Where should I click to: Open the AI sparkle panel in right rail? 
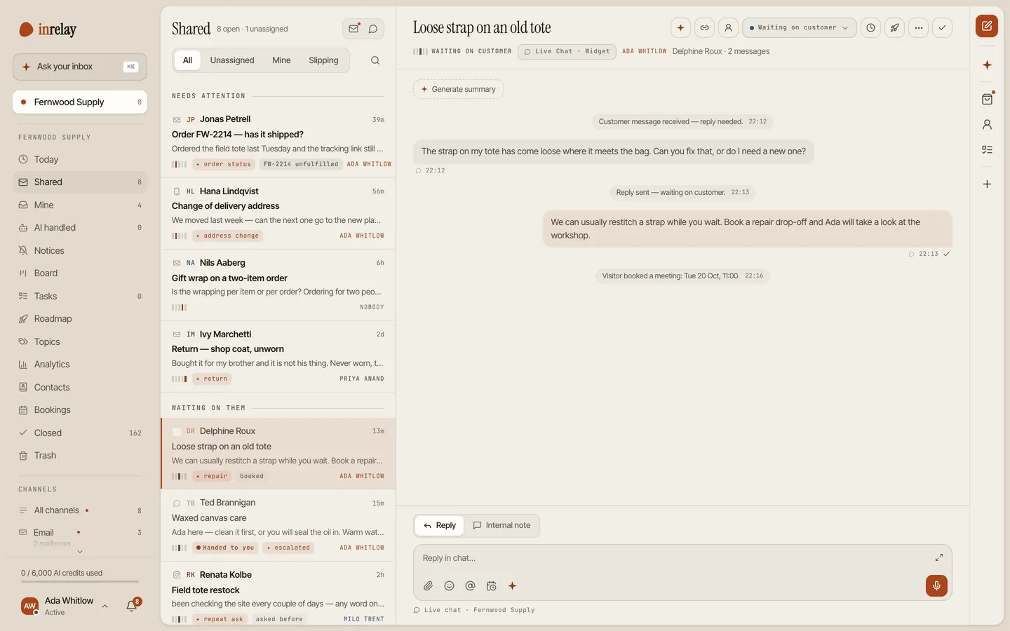pos(987,65)
